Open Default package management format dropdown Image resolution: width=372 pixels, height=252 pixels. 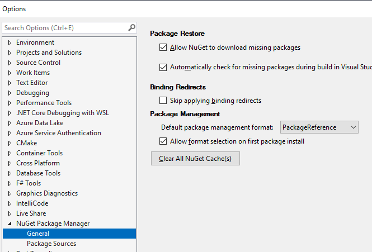319,127
